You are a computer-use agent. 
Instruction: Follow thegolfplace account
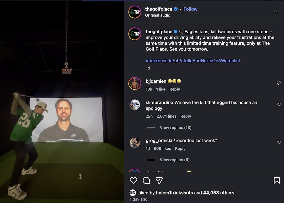click(x=190, y=9)
